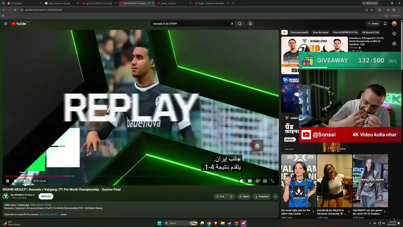Image resolution: width=403 pixels, height=227 pixels.
Task: Open Brave browser from taskbar
Action: coord(216,223)
